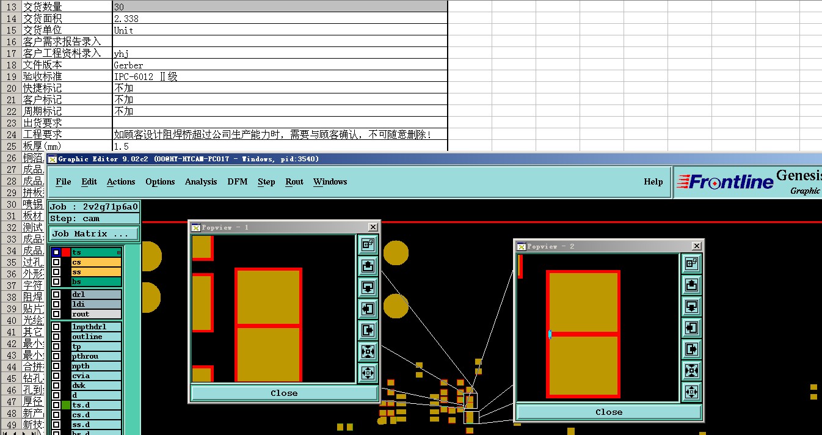822x435 pixels.
Task: Open the Actions menu
Action: pos(121,181)
